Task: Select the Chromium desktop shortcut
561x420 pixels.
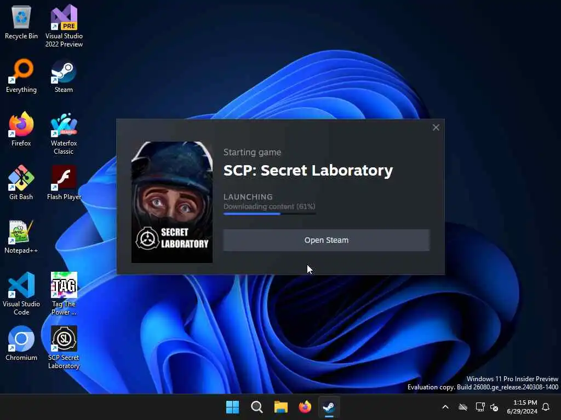Action: pyautogui.click(x=21, y=343)
